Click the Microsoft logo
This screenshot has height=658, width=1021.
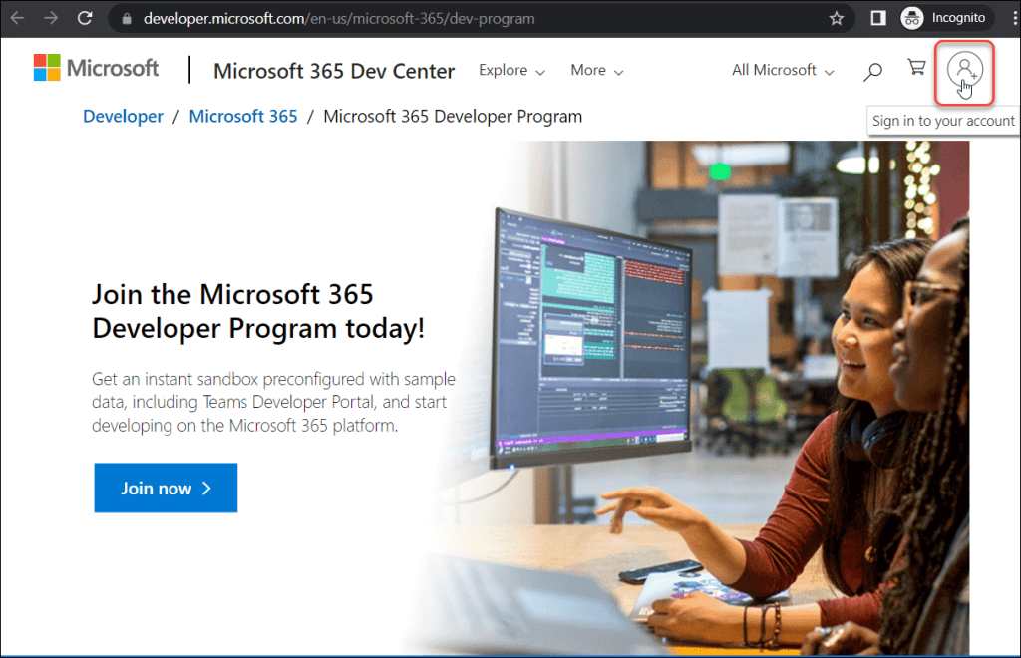pyautogui.click(x=96, y=68)
